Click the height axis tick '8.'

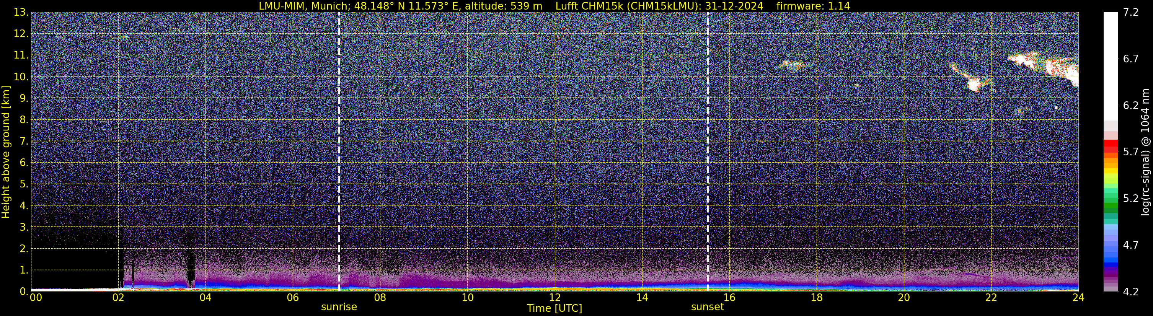pos(24,119)
